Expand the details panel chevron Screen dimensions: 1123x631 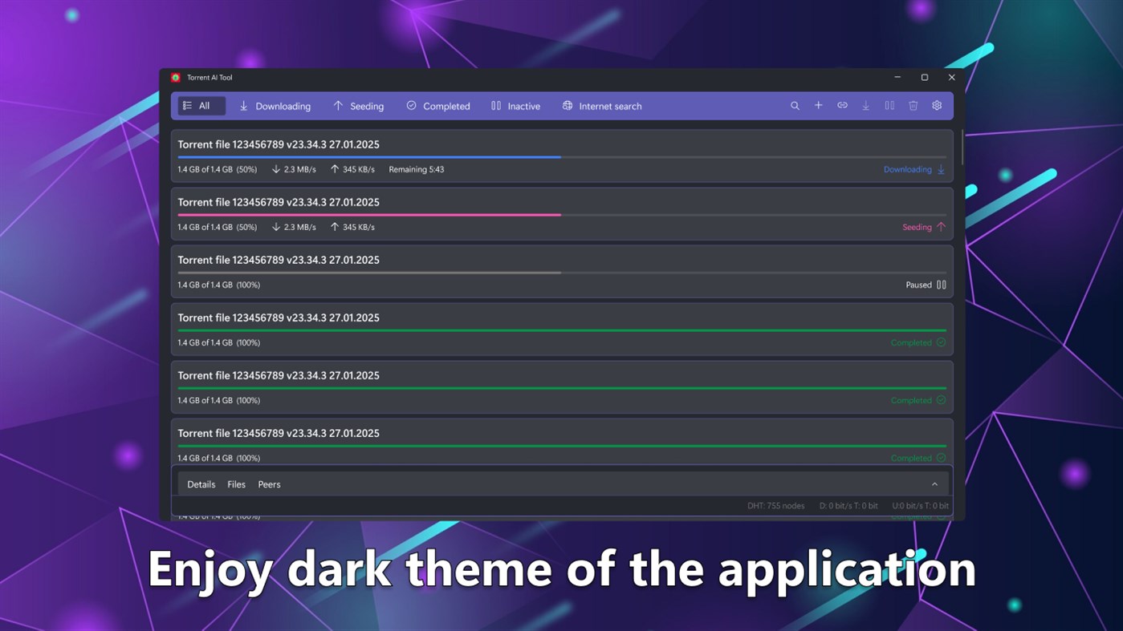point(934,484)
